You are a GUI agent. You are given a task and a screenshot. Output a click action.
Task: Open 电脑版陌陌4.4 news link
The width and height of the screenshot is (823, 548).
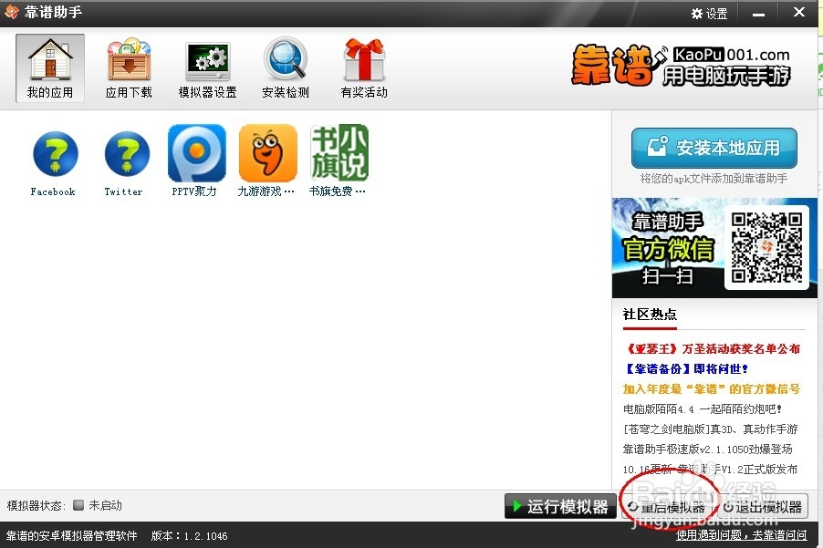coord(703,408)
